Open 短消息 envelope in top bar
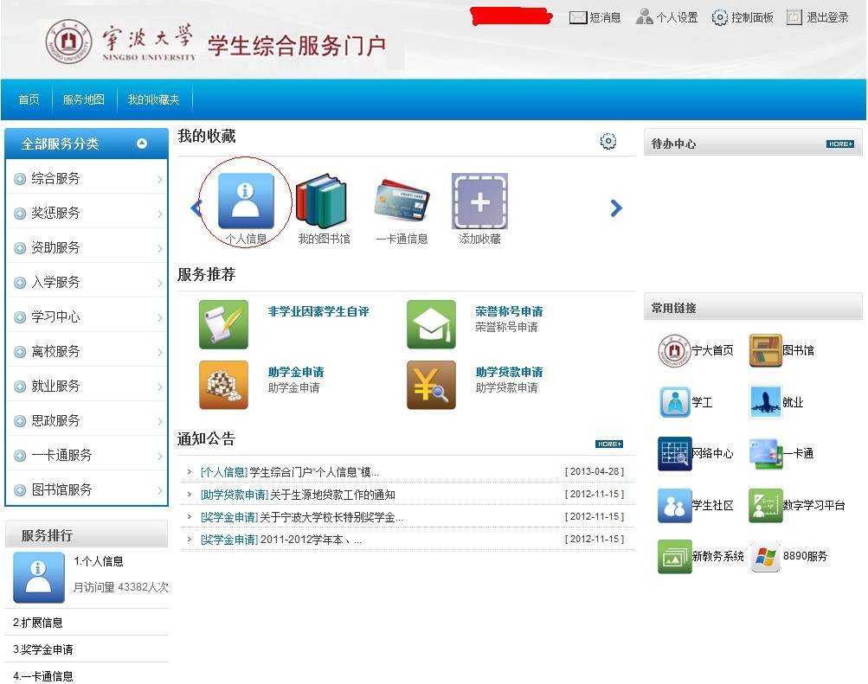 pyautogui.click(x=578, y=17)
